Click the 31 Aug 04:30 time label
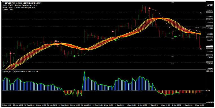 (52, 105)
